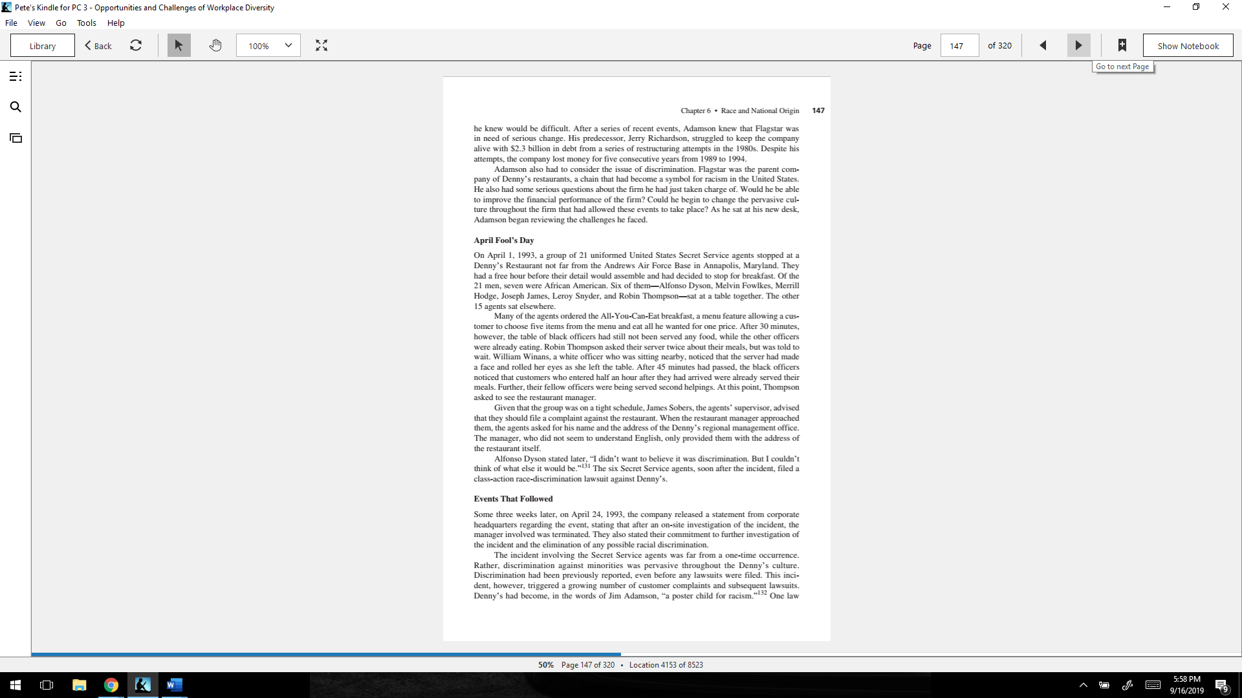The image size is (1242, 698).
Task: Activate the hand pan tool
Action: tap(215, 45)
